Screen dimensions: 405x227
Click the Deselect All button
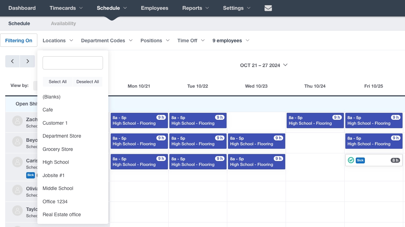[x=88, y=82]
